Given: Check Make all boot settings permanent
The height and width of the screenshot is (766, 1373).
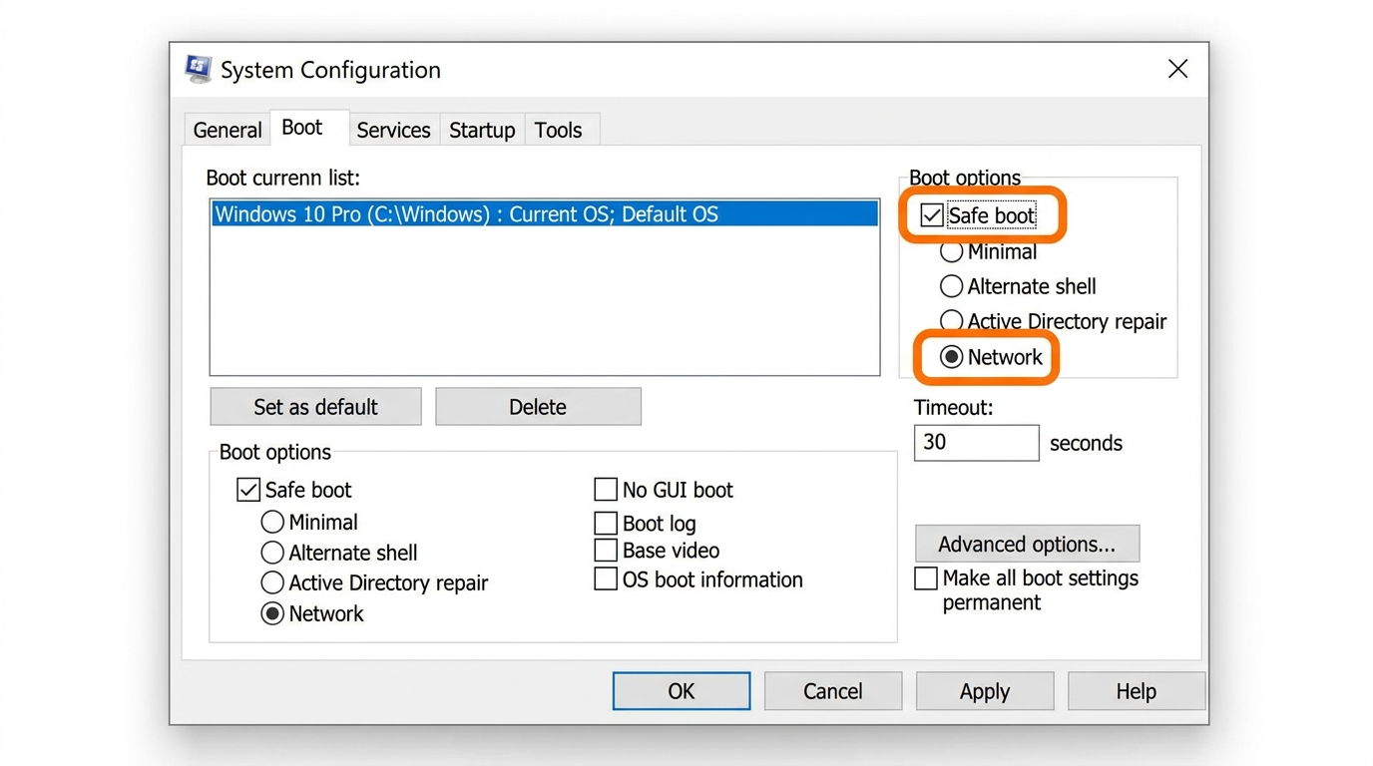Looking at the screenshot, I should [926, 577].
